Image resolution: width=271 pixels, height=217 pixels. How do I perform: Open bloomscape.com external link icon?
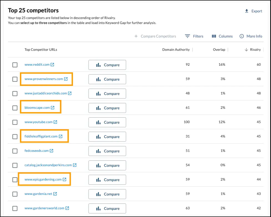tap(53, 108)
